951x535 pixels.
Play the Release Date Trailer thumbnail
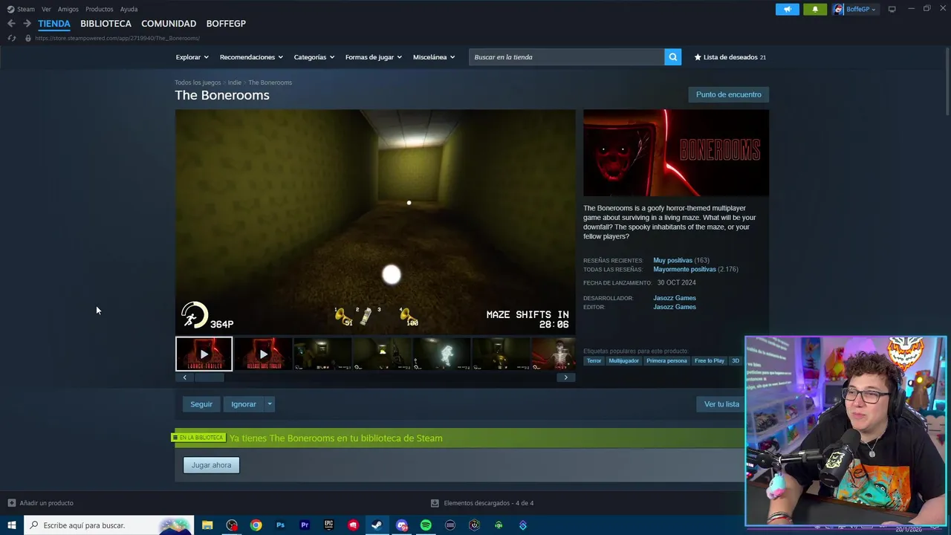pyautogui.click(x=263, y=354)
